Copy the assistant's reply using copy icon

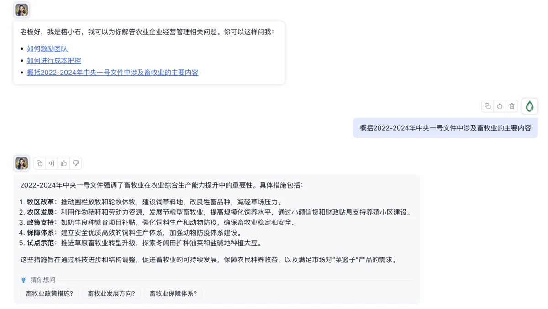(39, 163)
